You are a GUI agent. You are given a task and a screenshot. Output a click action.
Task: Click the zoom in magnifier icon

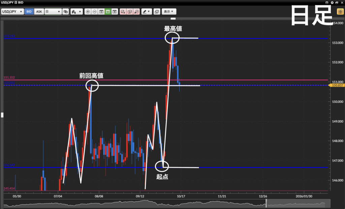pos(88,11)
